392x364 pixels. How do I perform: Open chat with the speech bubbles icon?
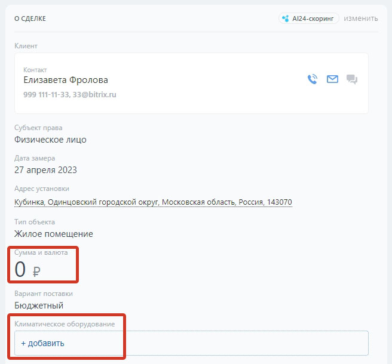[x=352, y=79]
